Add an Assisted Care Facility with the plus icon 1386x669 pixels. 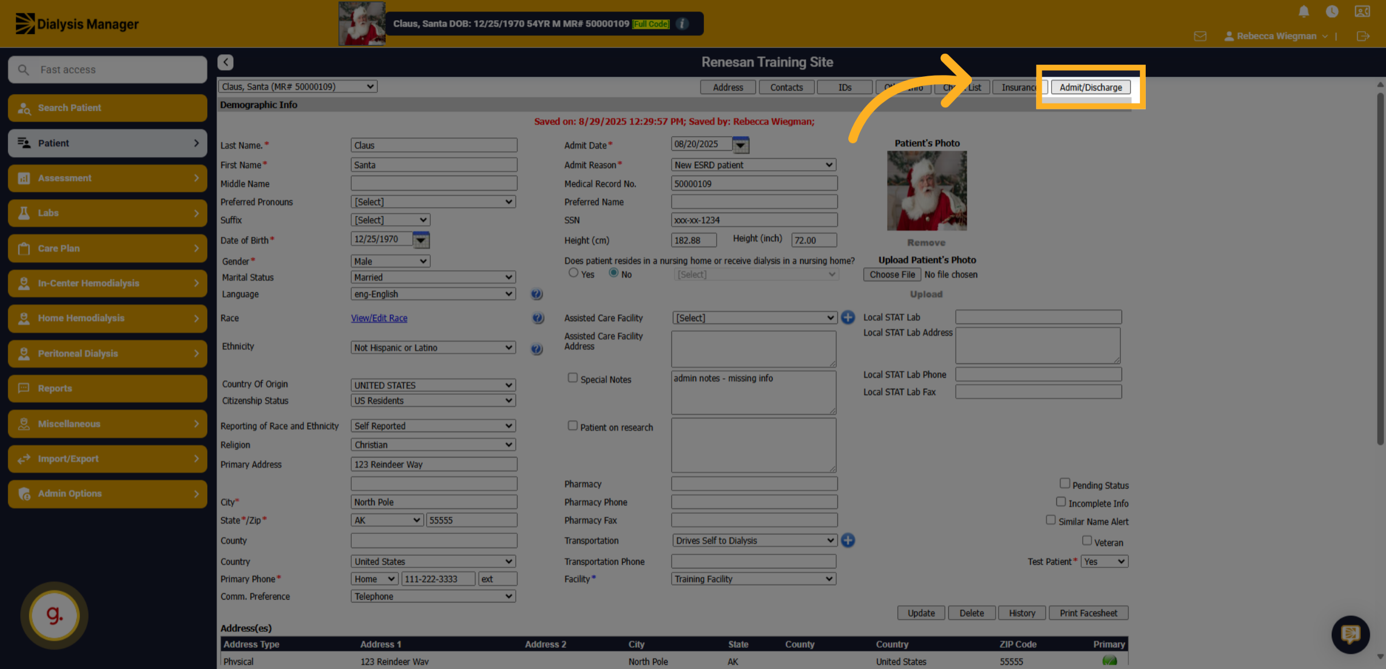[848, 317]
